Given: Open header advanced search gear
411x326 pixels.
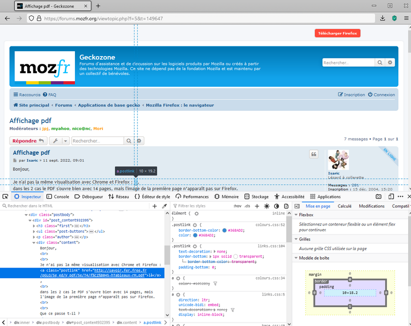Looking at the screenshot, I should [390, 62].
